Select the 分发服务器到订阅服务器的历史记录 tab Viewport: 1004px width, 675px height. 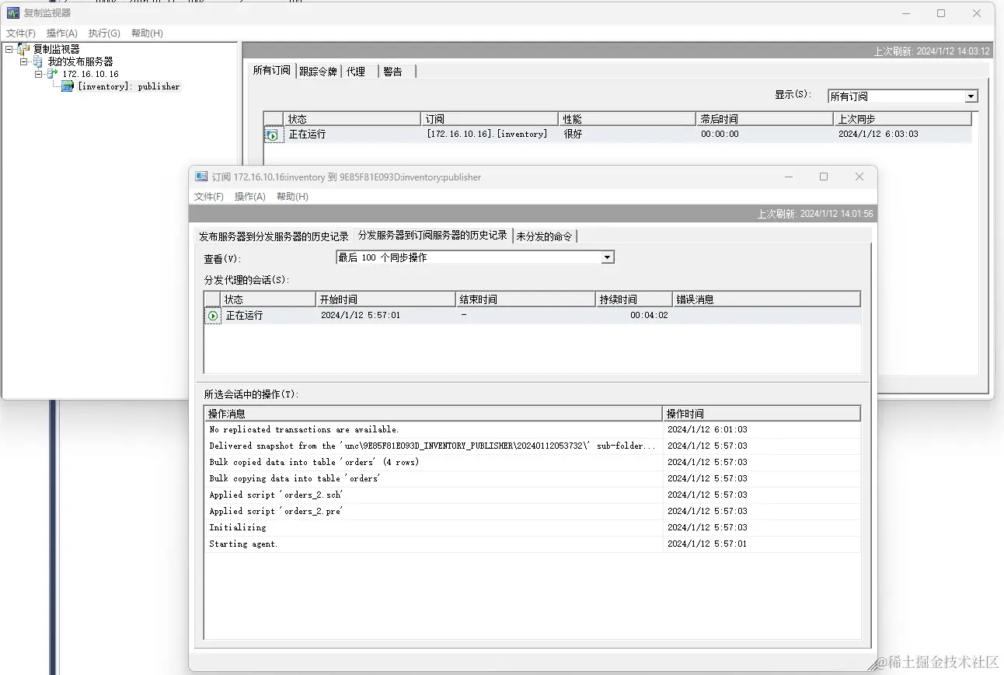tap(433, 235)
